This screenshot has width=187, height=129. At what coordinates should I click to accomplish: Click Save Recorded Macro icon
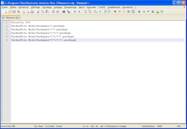133,12
